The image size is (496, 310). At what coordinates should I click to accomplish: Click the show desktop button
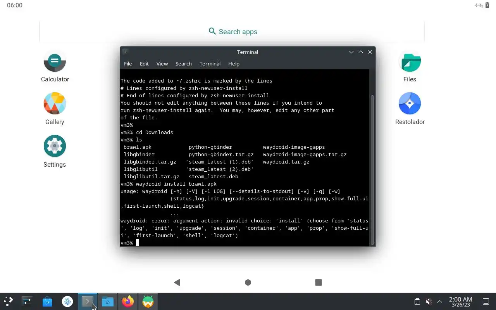(486, 301)
